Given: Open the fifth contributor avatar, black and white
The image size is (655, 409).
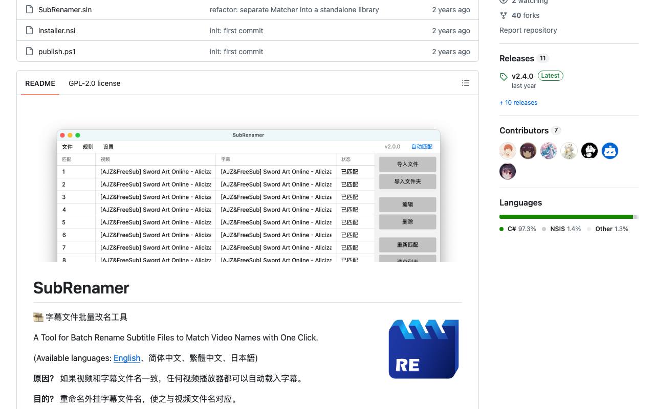Looking at the screenshot, I should pyautogui.click(x=589, y=151).
